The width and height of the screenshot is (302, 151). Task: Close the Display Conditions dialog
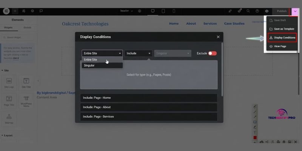pos(218,37)
